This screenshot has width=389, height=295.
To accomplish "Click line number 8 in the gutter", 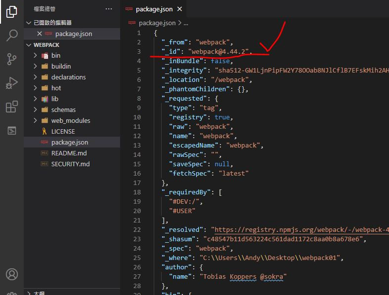I will 139,98.
